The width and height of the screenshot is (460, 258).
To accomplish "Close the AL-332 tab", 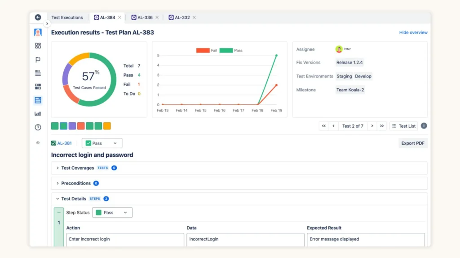I will tap(194, 17).
